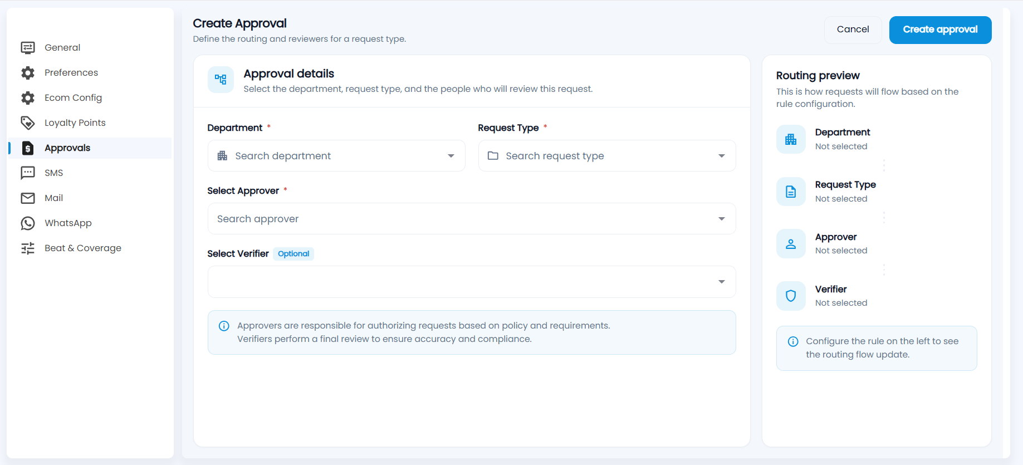Image resolution: width=1023 pixels, height=465 pixels.
Task: Click the Approval details heading
Action: pyautogui.click(x=288, y=74)
